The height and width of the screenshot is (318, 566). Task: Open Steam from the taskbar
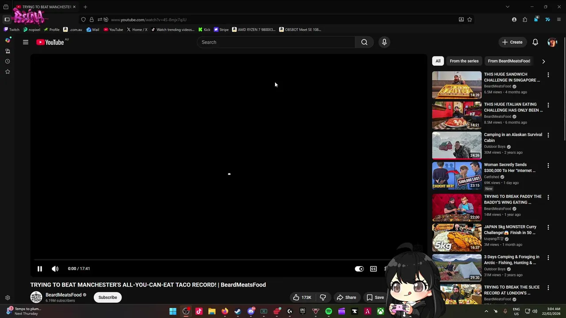237,311
